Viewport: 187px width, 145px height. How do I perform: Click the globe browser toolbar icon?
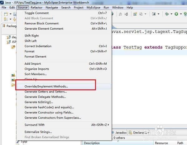[141, 14]
